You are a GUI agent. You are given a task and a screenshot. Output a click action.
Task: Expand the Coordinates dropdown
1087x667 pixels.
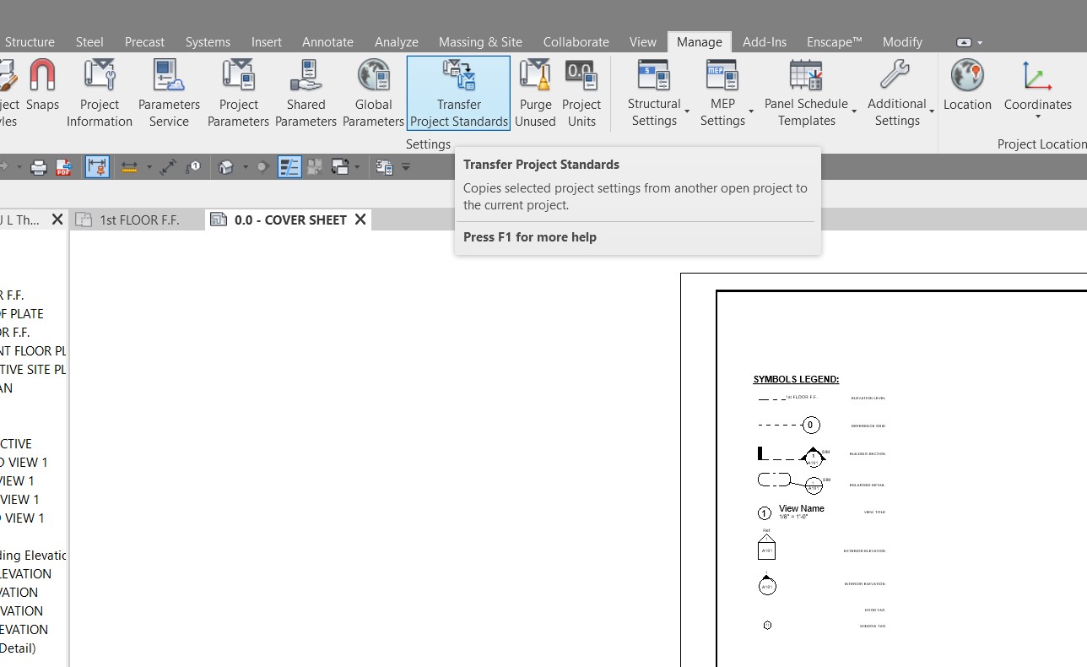tap(1037, 115)
